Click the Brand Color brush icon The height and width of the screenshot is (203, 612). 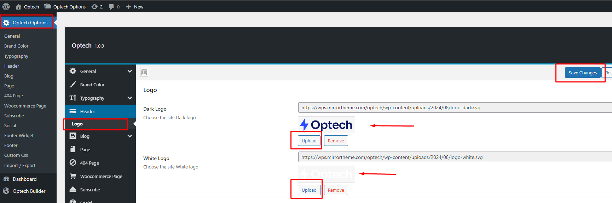[x=73, y=85]
